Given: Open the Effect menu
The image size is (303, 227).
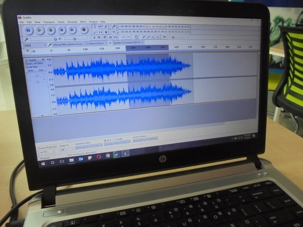Looking at the screenshot, I should (83, 22).
